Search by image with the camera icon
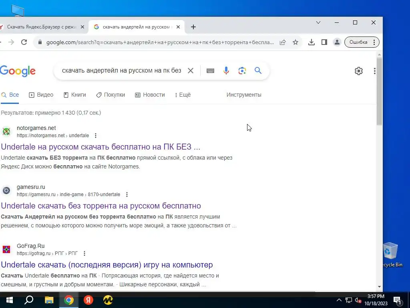Image resolution: width=410 pixels, height=308 pixels. point(242,71)
